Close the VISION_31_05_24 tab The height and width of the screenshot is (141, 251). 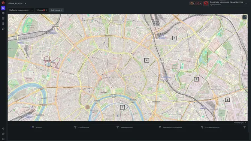tap(25, 3)
